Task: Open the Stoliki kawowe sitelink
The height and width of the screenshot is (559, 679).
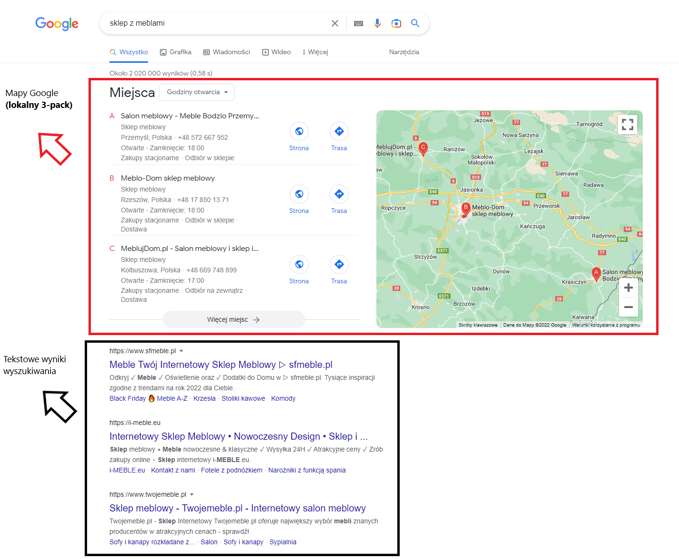Action: click(243, 399)
